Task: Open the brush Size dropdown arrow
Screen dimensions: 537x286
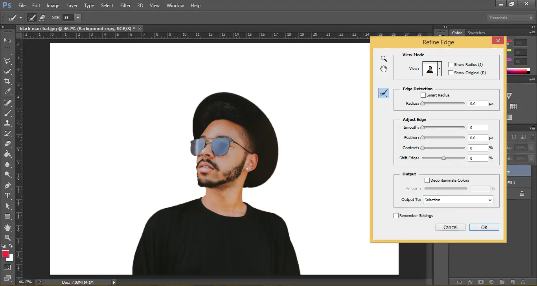Action: click(78, 18)
